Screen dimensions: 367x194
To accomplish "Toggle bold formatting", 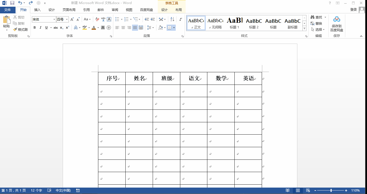I will (x=35, y=27).
